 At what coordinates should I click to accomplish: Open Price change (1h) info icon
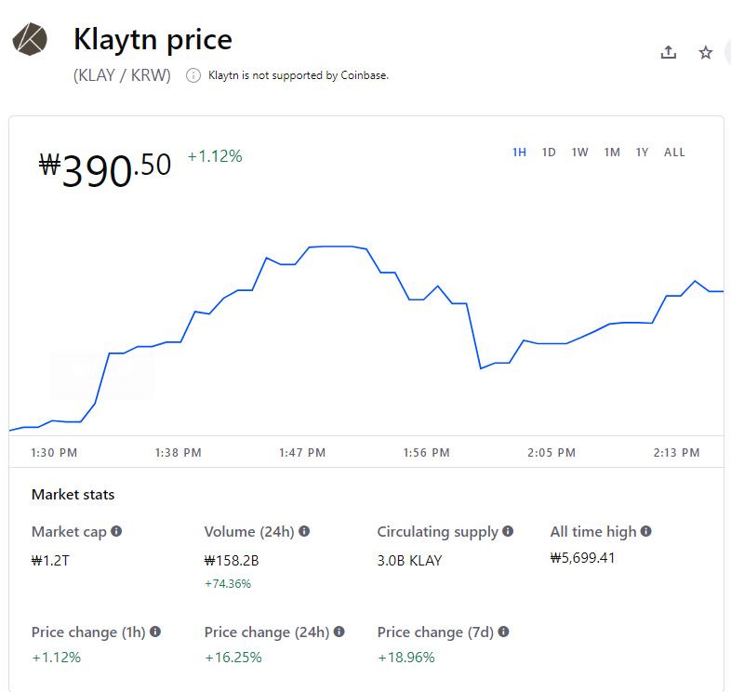coord(155,632)
